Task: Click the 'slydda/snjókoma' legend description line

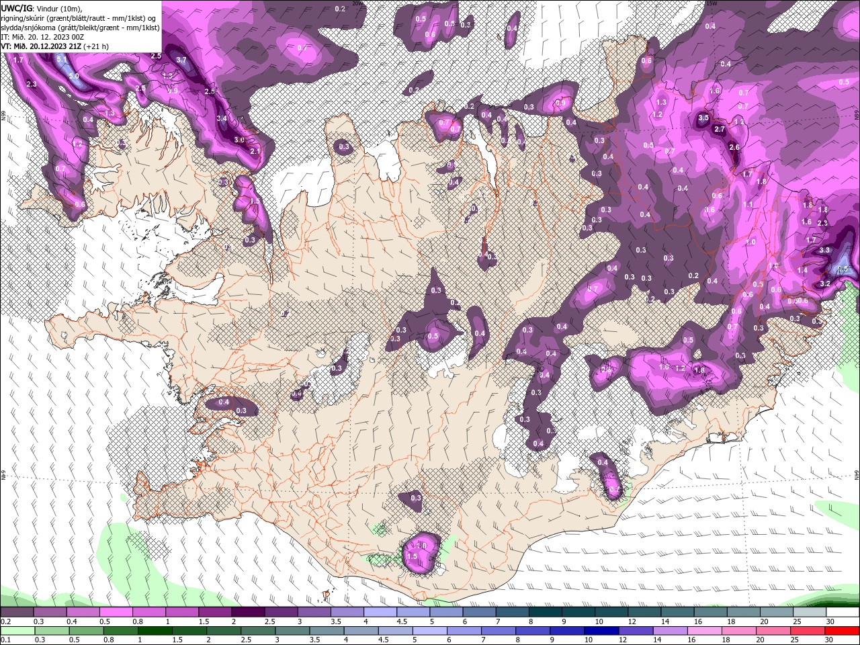Action: tap(81, 28)
